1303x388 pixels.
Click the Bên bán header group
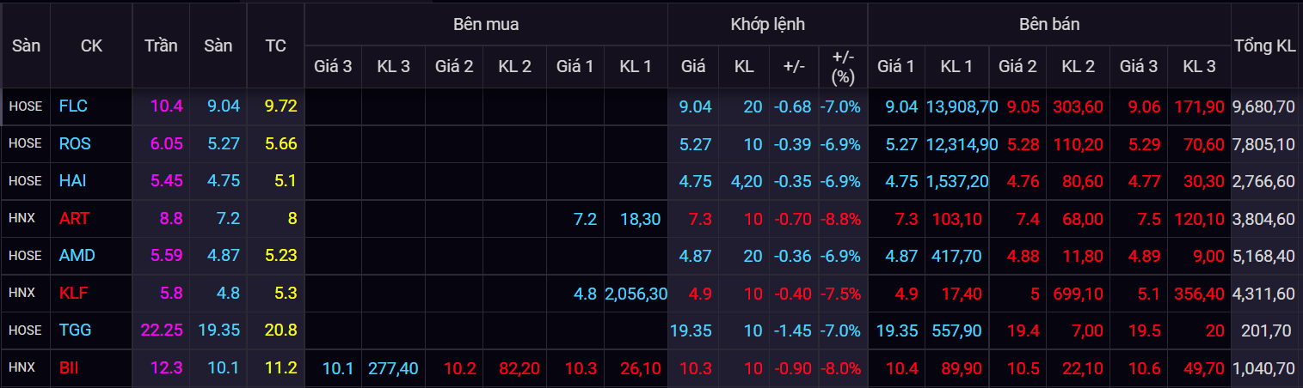1048,24
